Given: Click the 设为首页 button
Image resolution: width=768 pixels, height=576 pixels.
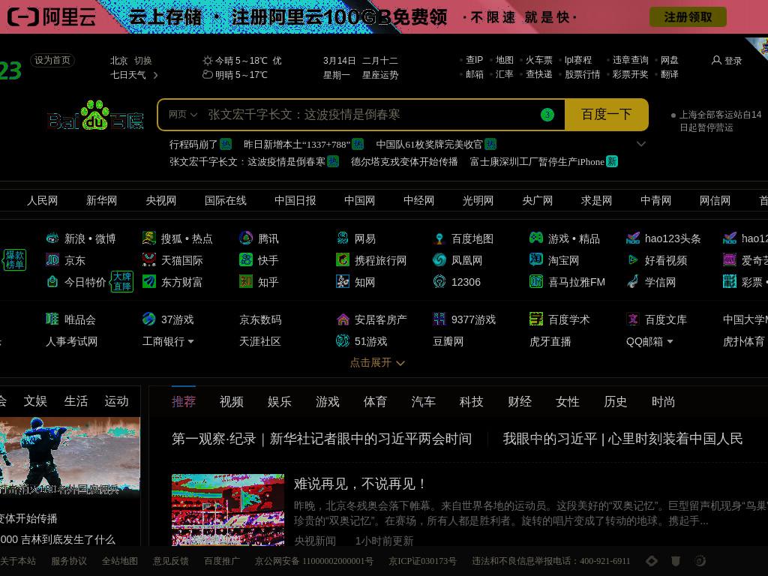Looking at the screenshot, I should [x=52, y=60].
